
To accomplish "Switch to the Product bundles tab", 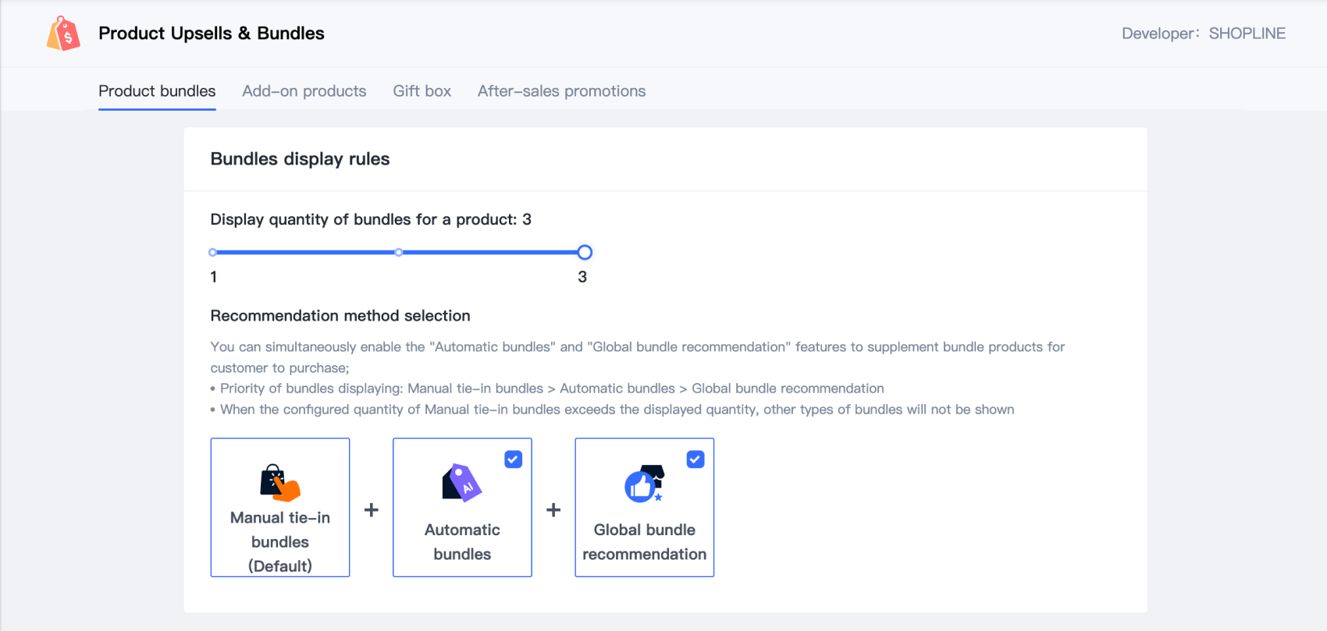I will [x=157, y=91].
